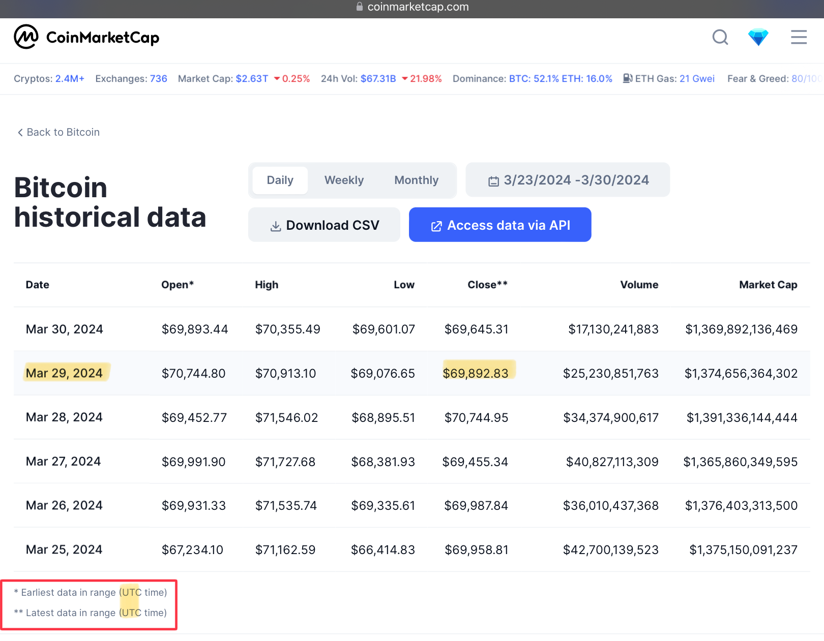
Task: Click the Close** column header
Action: (x=487, y=285)
